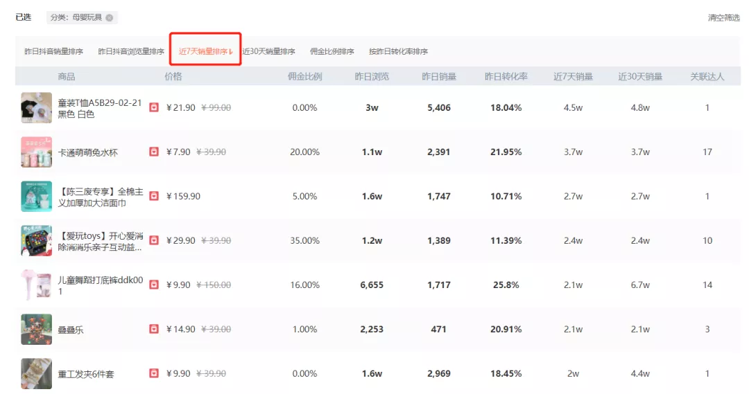Click the 【陈三废专享】全棉主义 product title

(x=100, y=197)
